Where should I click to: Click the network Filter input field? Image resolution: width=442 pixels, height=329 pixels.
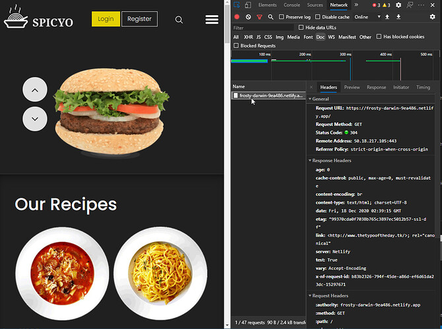click(x=263, y=28)
